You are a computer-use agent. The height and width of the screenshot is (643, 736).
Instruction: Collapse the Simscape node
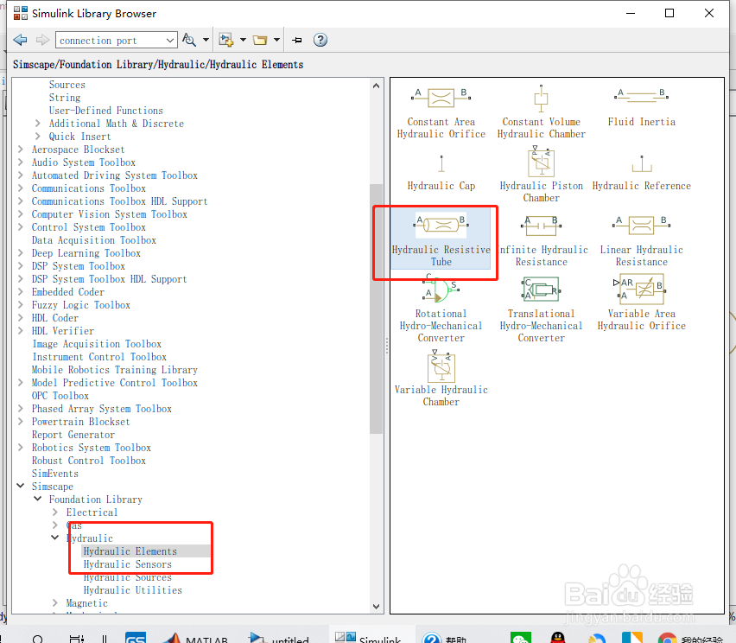(20, 486)
